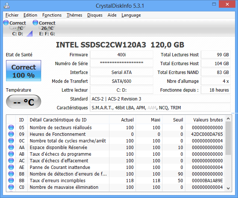
Task: Click the Détail Caractéristique du ID column header
Action: tap(68, 120)
